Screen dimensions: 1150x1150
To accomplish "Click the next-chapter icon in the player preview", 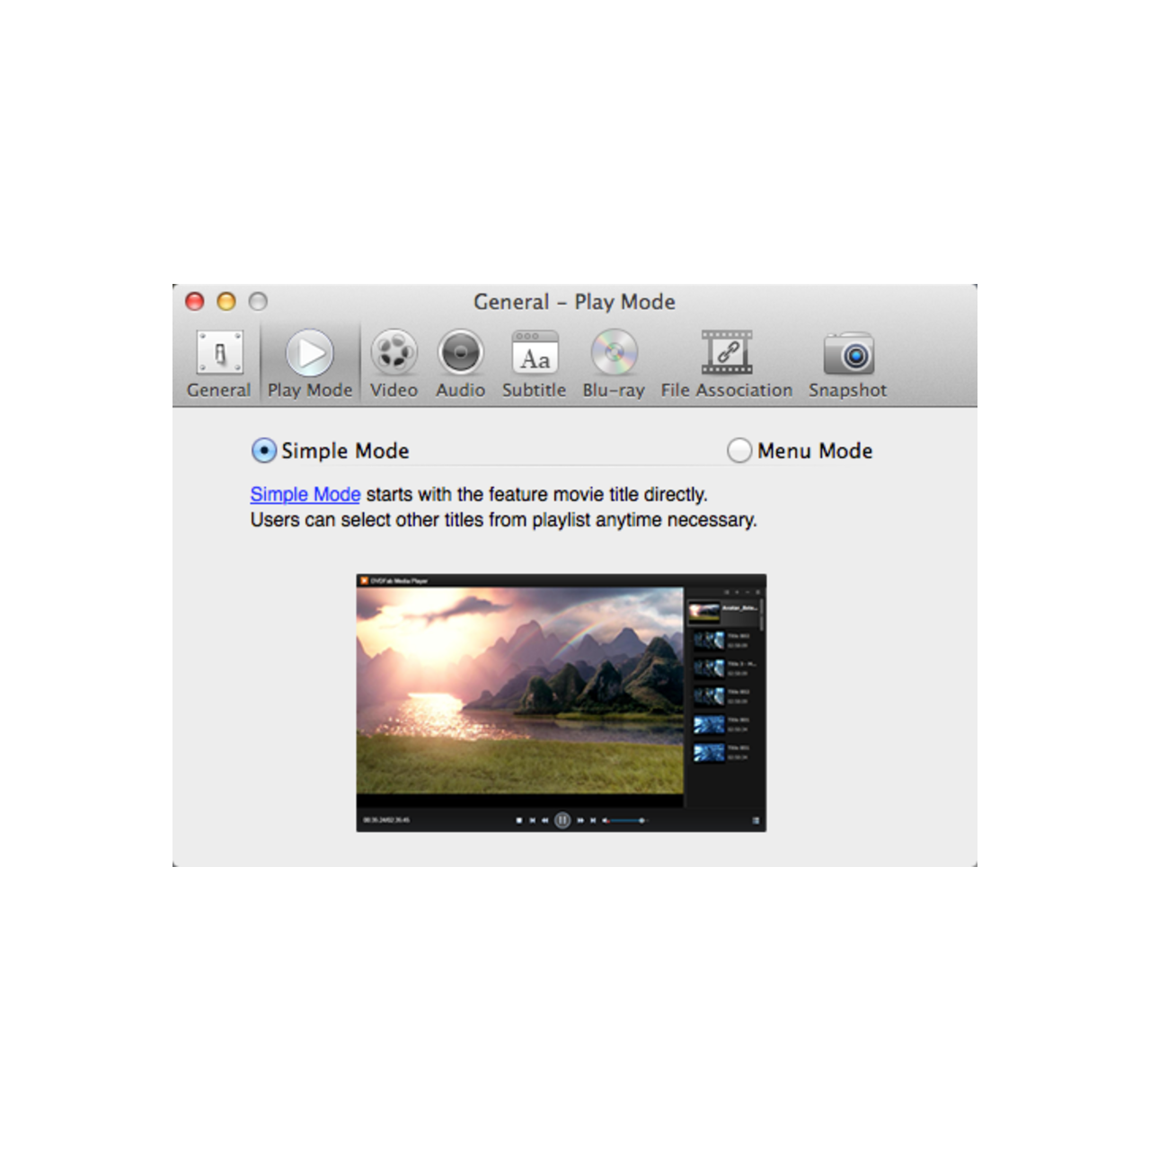I will click(x=593, y=819).
